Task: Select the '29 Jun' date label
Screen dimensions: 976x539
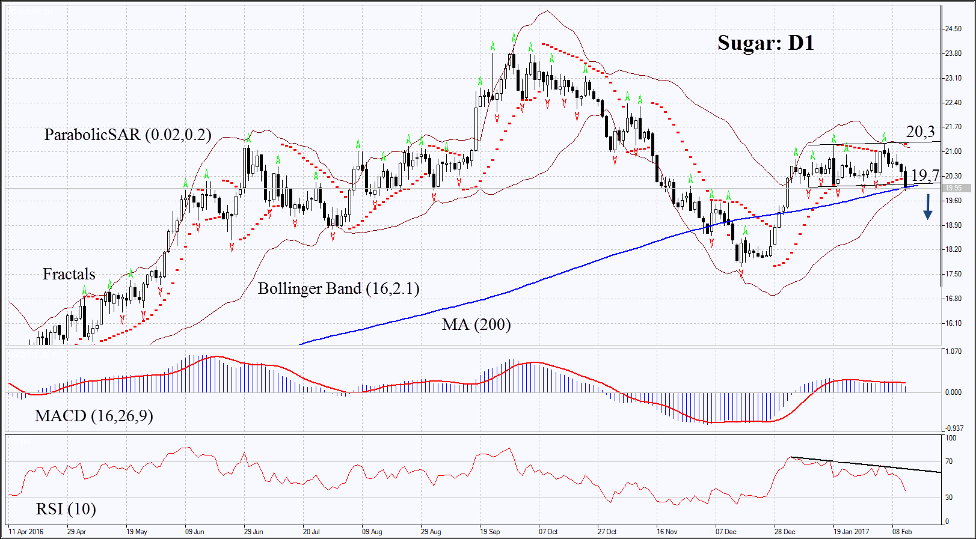Action: (x=254, y=532)
